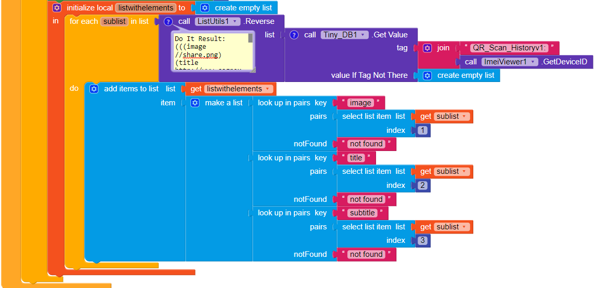The height and width of the screenshot is (288, 595).
Task: Edit "not found" text under title lookup
Action: tap(366, 199)
